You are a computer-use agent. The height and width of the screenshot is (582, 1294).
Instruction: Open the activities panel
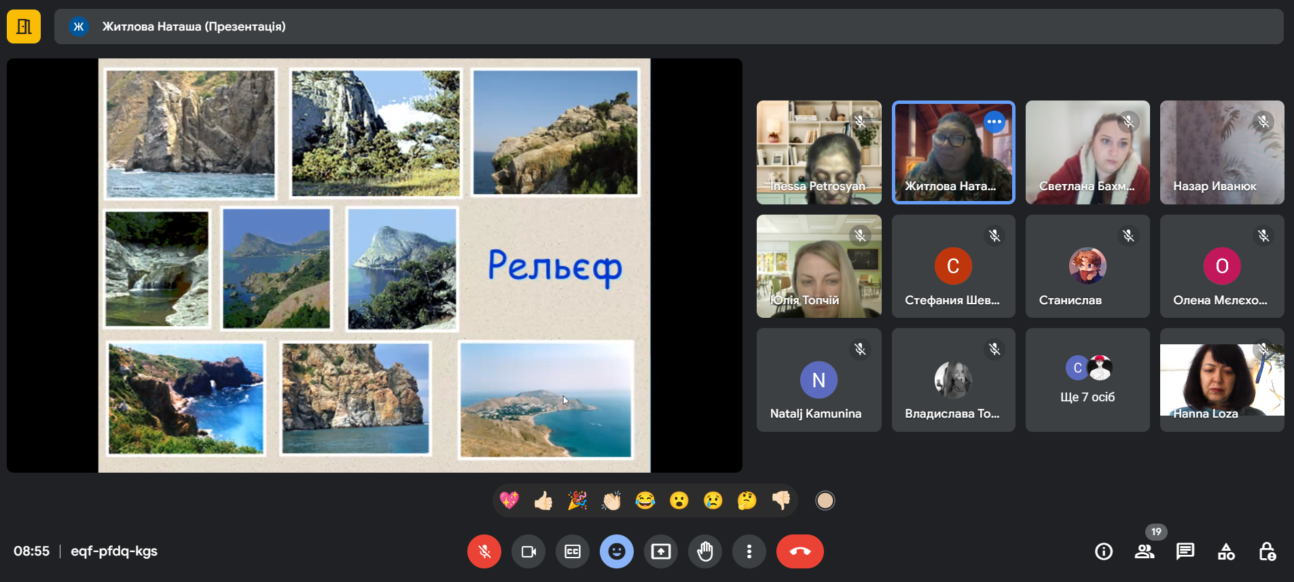coord(1226,551)
